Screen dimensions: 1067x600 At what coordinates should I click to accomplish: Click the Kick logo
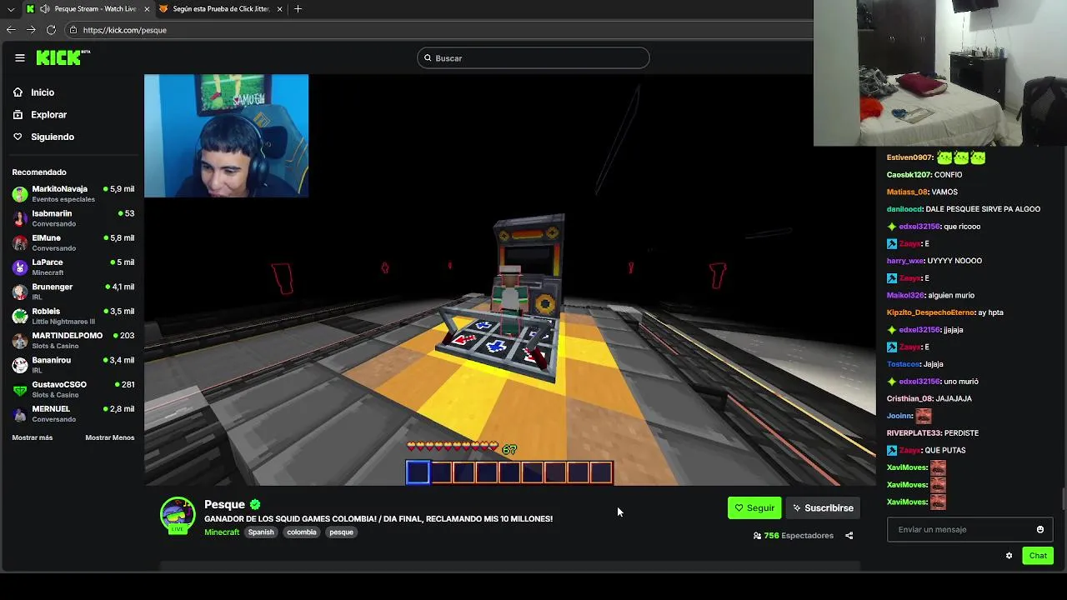point(63,57)
